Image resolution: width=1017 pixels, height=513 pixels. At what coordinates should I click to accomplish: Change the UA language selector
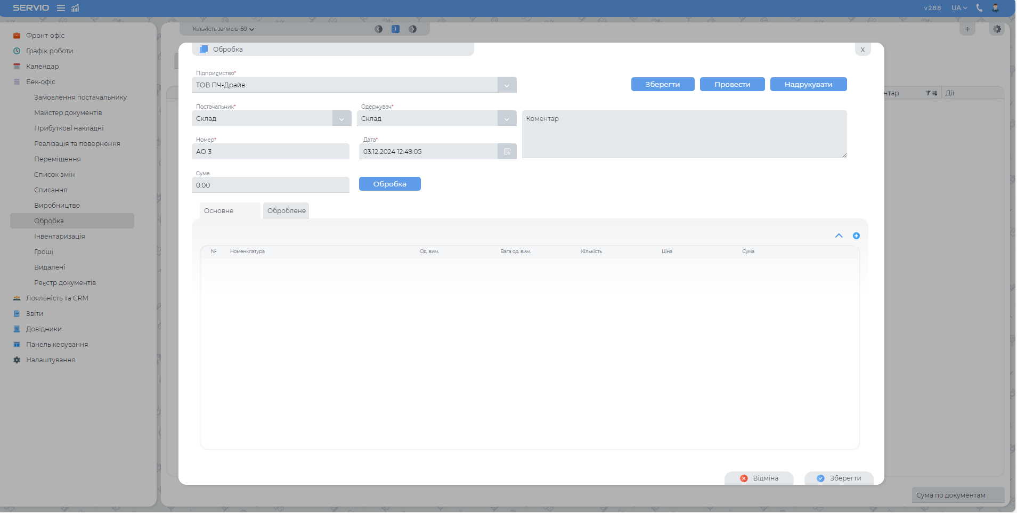click(x=959, y=8)
